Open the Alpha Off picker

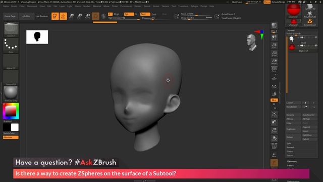tap(11, 62)
